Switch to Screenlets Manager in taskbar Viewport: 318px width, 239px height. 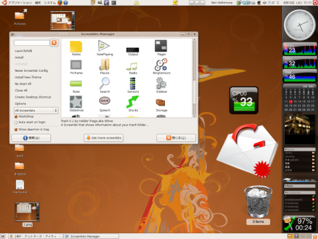(91, 236)
